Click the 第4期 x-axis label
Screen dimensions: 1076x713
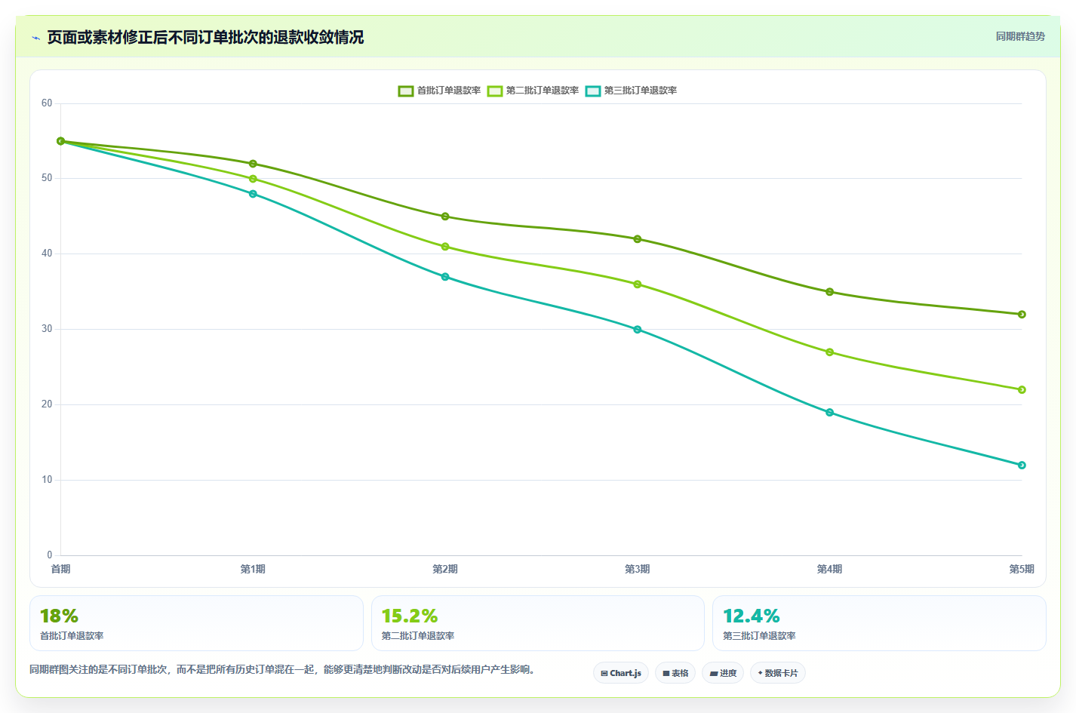[829, 569]
